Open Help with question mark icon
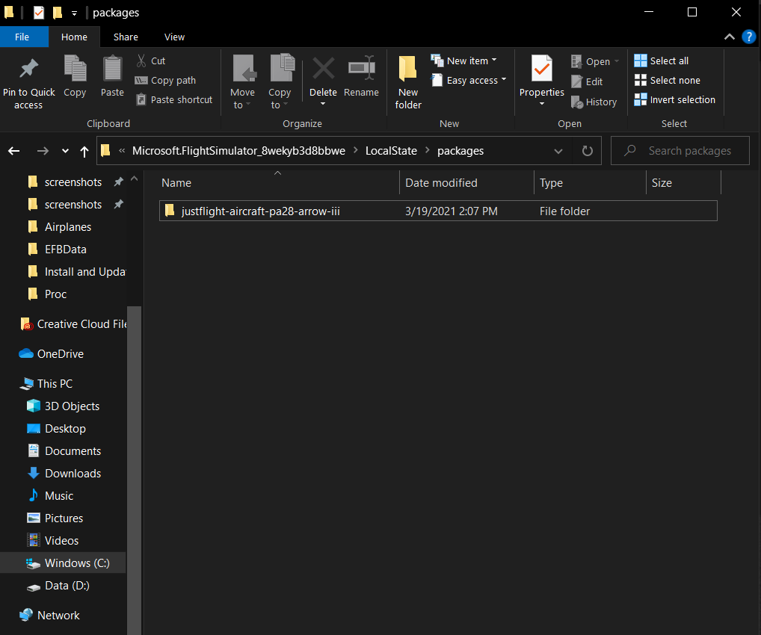 tap(748, 37)
